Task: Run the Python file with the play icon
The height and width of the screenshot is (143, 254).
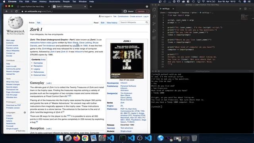Action: [x=240, y=9]
